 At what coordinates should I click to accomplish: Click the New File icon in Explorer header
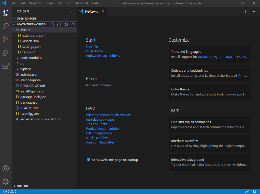(x=52, y=24)
